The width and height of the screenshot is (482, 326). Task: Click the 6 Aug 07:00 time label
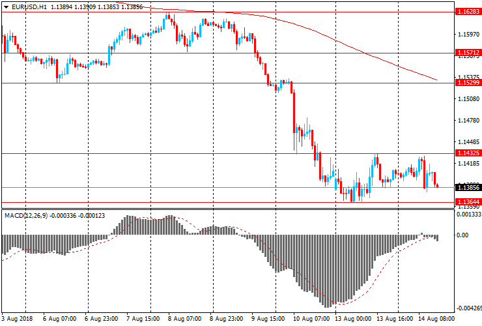(60, 318)
